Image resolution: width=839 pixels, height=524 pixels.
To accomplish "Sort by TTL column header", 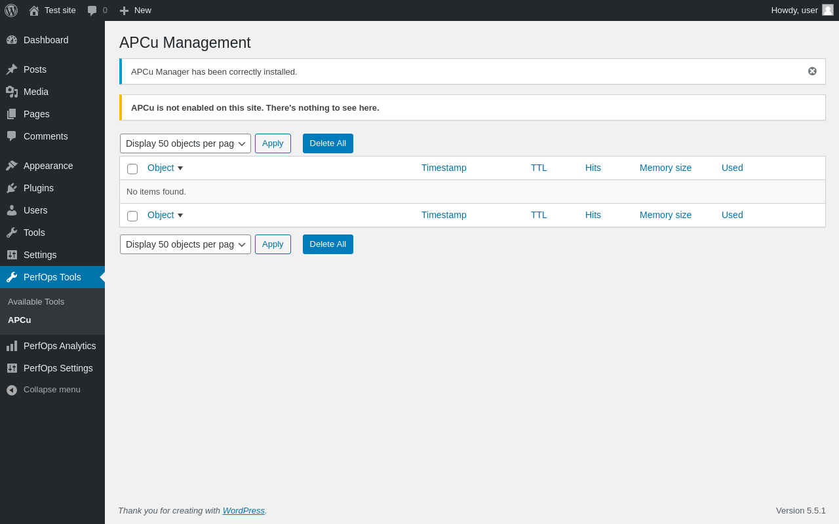I will point(539,168).
